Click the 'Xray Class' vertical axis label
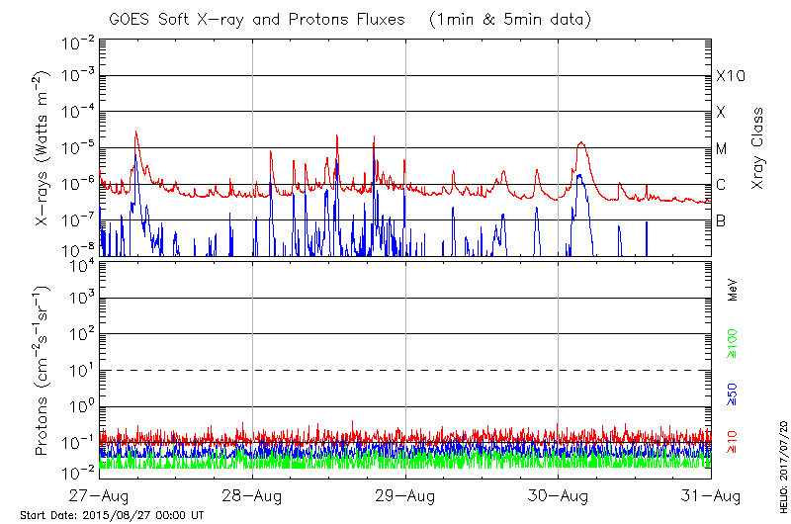 coord(758,148)
